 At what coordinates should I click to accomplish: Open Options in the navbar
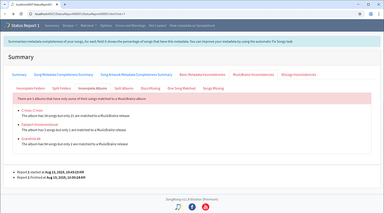[106, 26]
